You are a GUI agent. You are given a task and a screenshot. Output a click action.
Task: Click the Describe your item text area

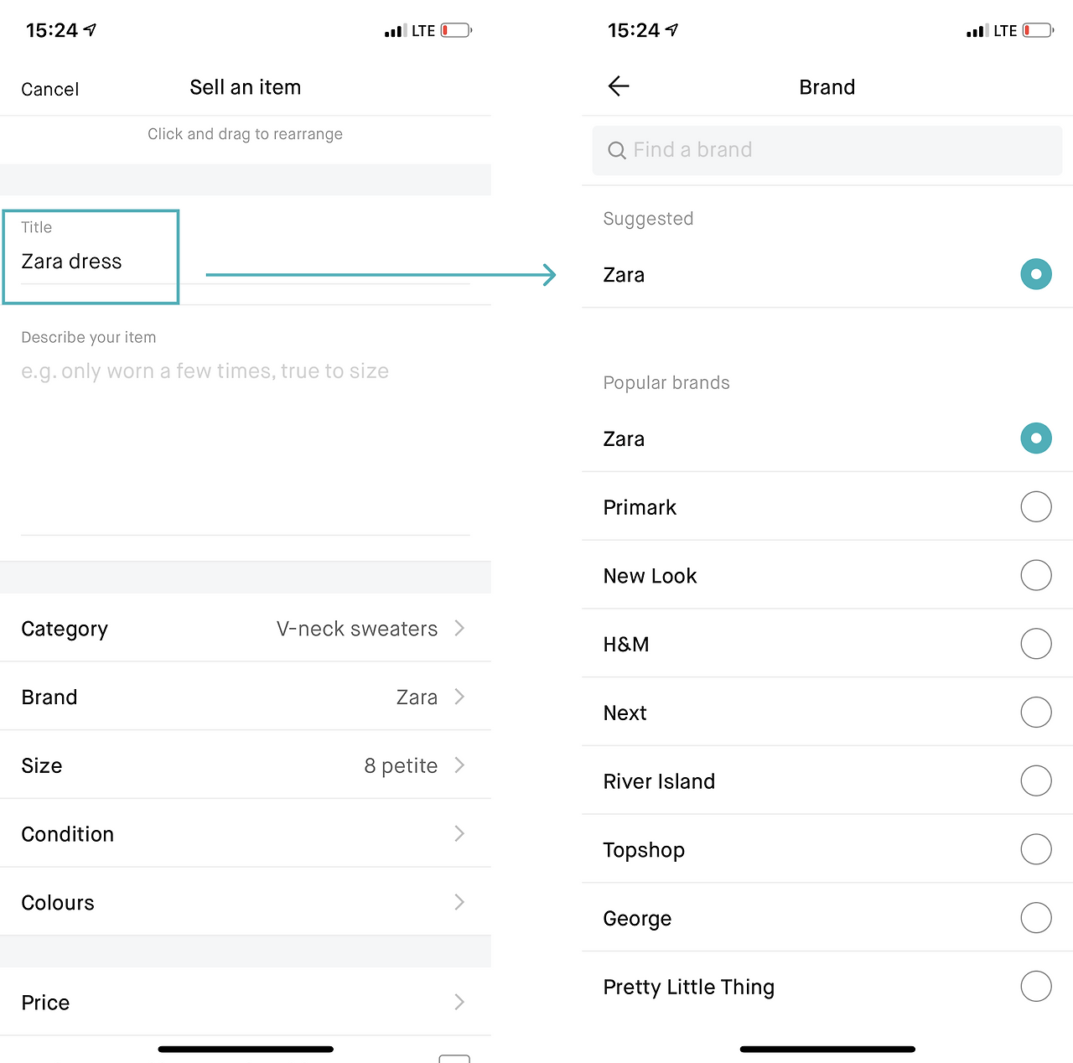245,436
